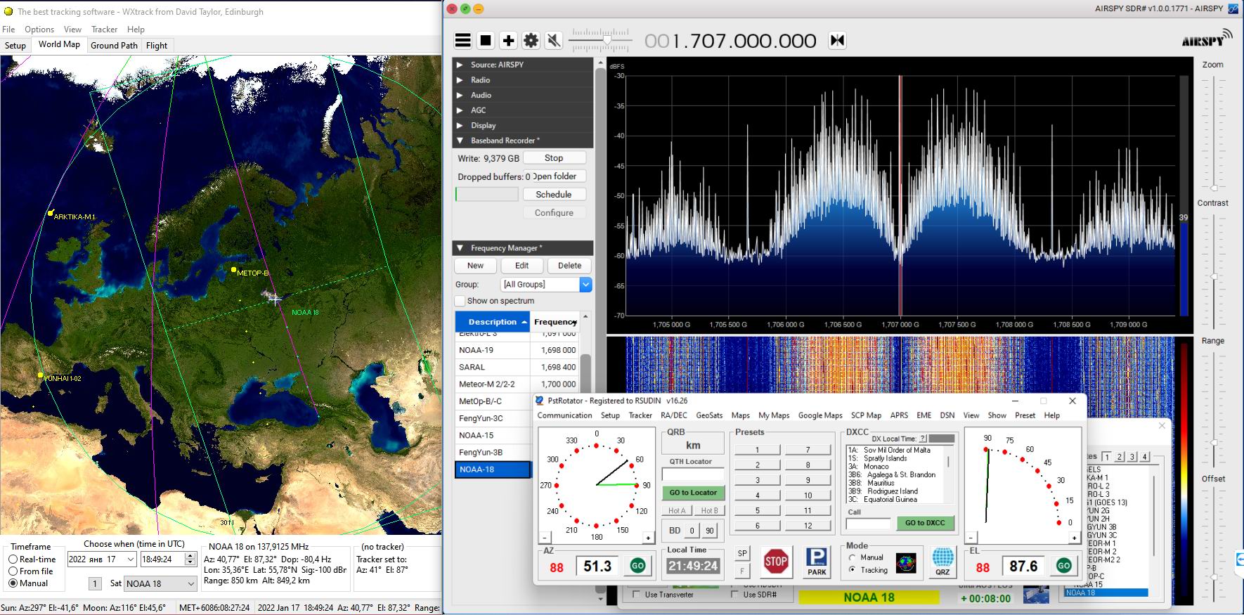Toggle the Use Transverter checkbox
The width and height of the screenshot is (1244, 615).
(637, 595)
